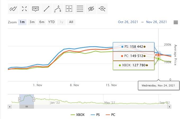Select the dashed box measure tool
Image resolution: width=180 pixels, height=119 pixels.
(69, 9)
